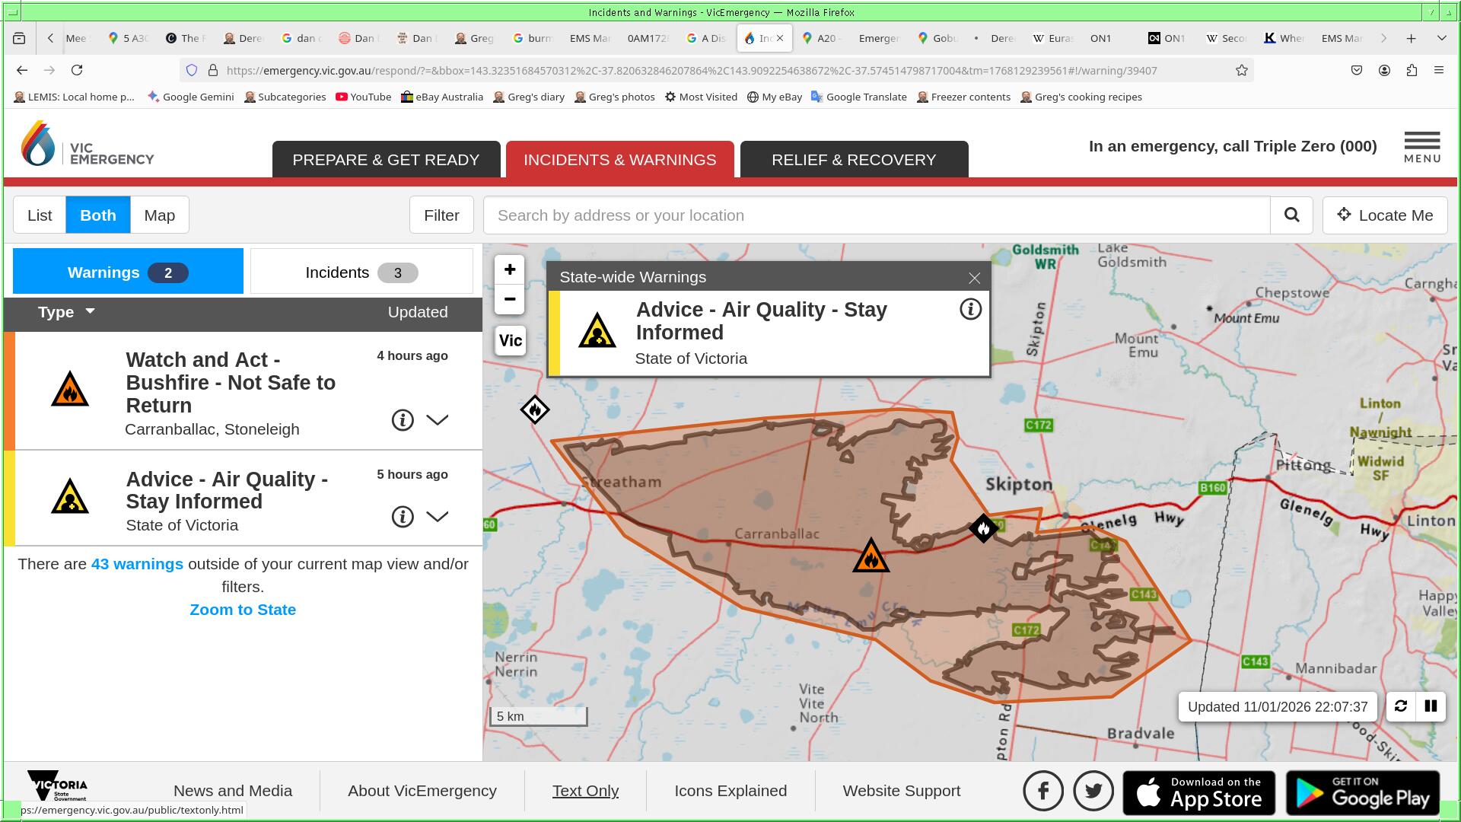The height and width of the screenshot is (822, 1461).
Task: Open the Facebook social link
Action: point(1042,791)
